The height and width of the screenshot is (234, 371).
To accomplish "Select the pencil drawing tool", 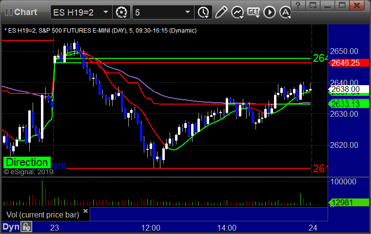I will 221,12.
